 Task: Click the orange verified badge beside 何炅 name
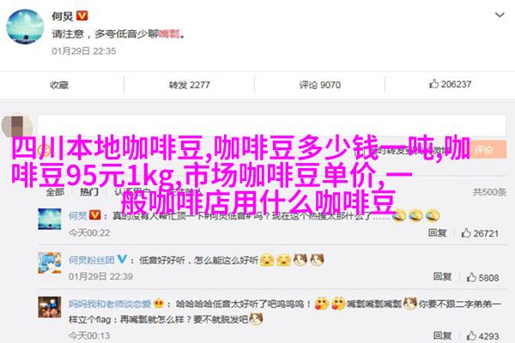tap(82, 15)
